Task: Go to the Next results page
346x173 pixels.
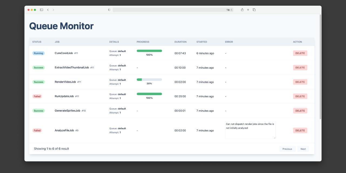Action: click(303, 149)
